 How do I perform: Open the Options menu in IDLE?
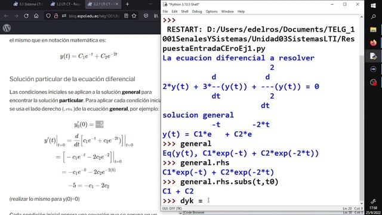pos(211,11)
